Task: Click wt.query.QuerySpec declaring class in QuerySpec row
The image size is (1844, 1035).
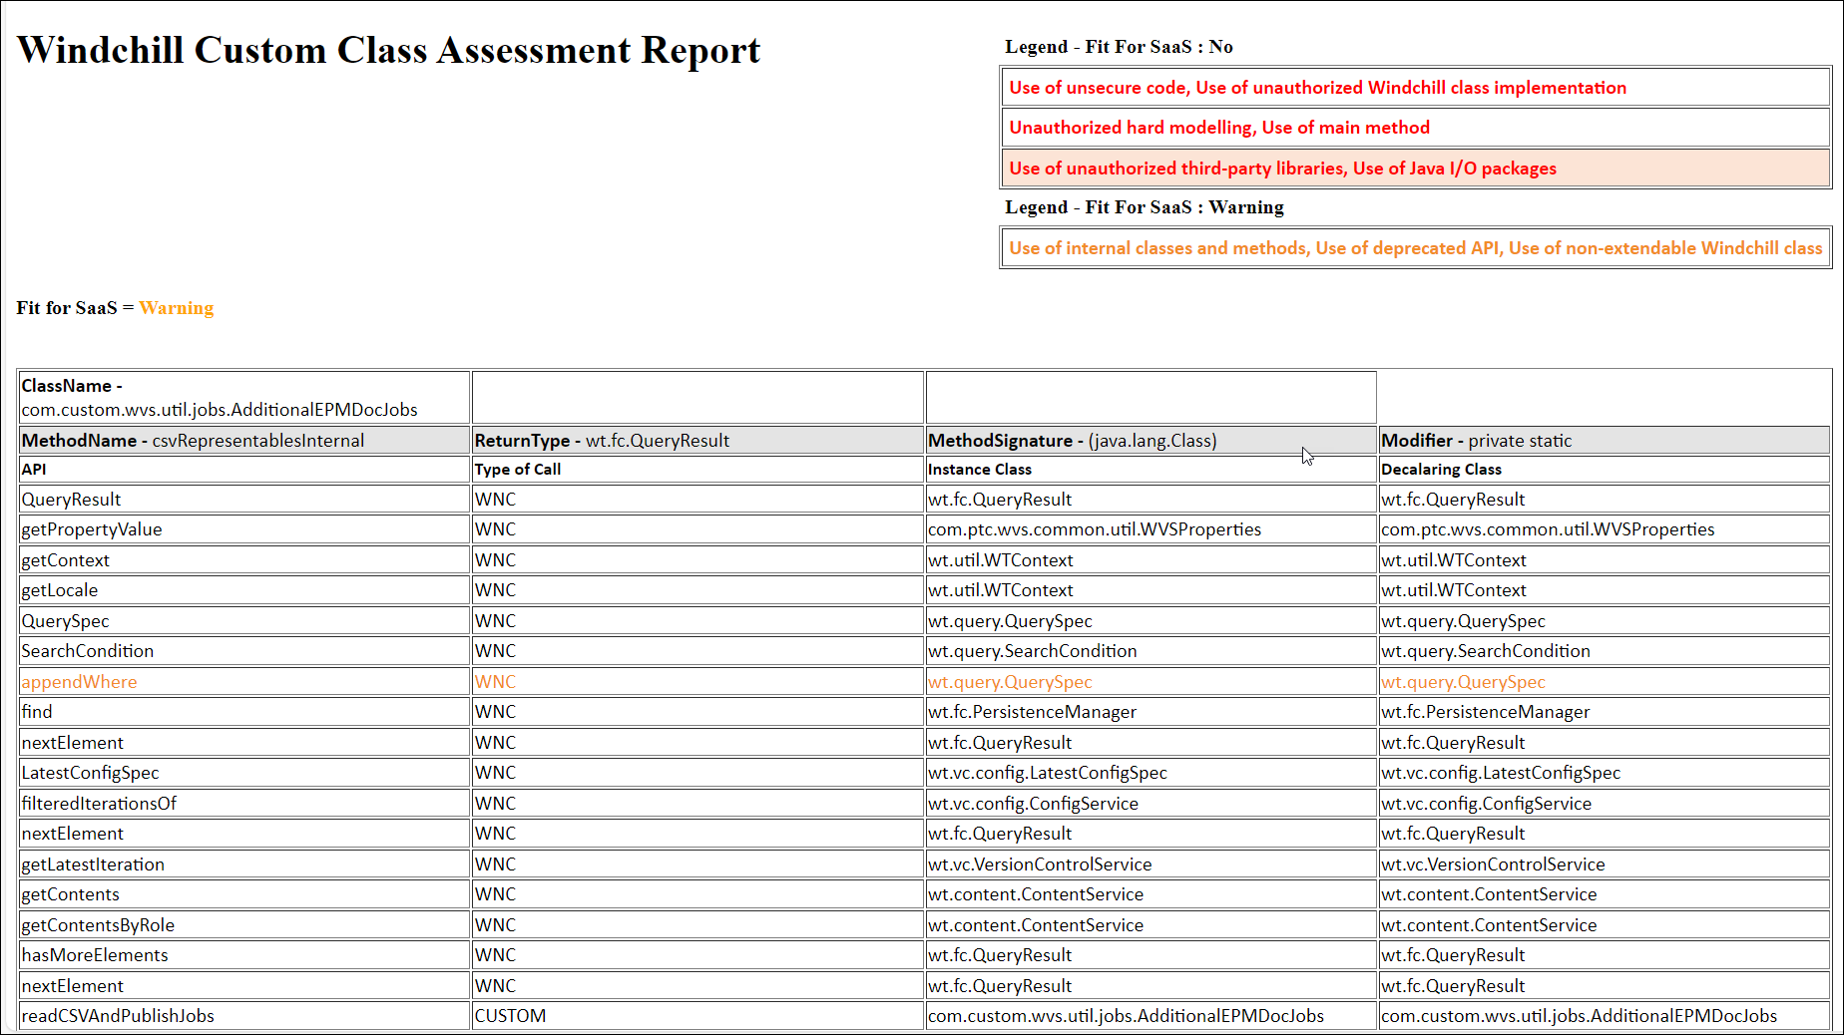Action: [x=1605, y=621]
